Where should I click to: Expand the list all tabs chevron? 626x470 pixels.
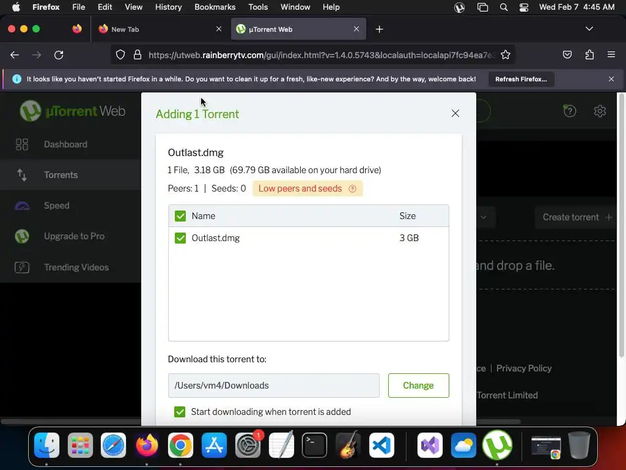point(589,29)
